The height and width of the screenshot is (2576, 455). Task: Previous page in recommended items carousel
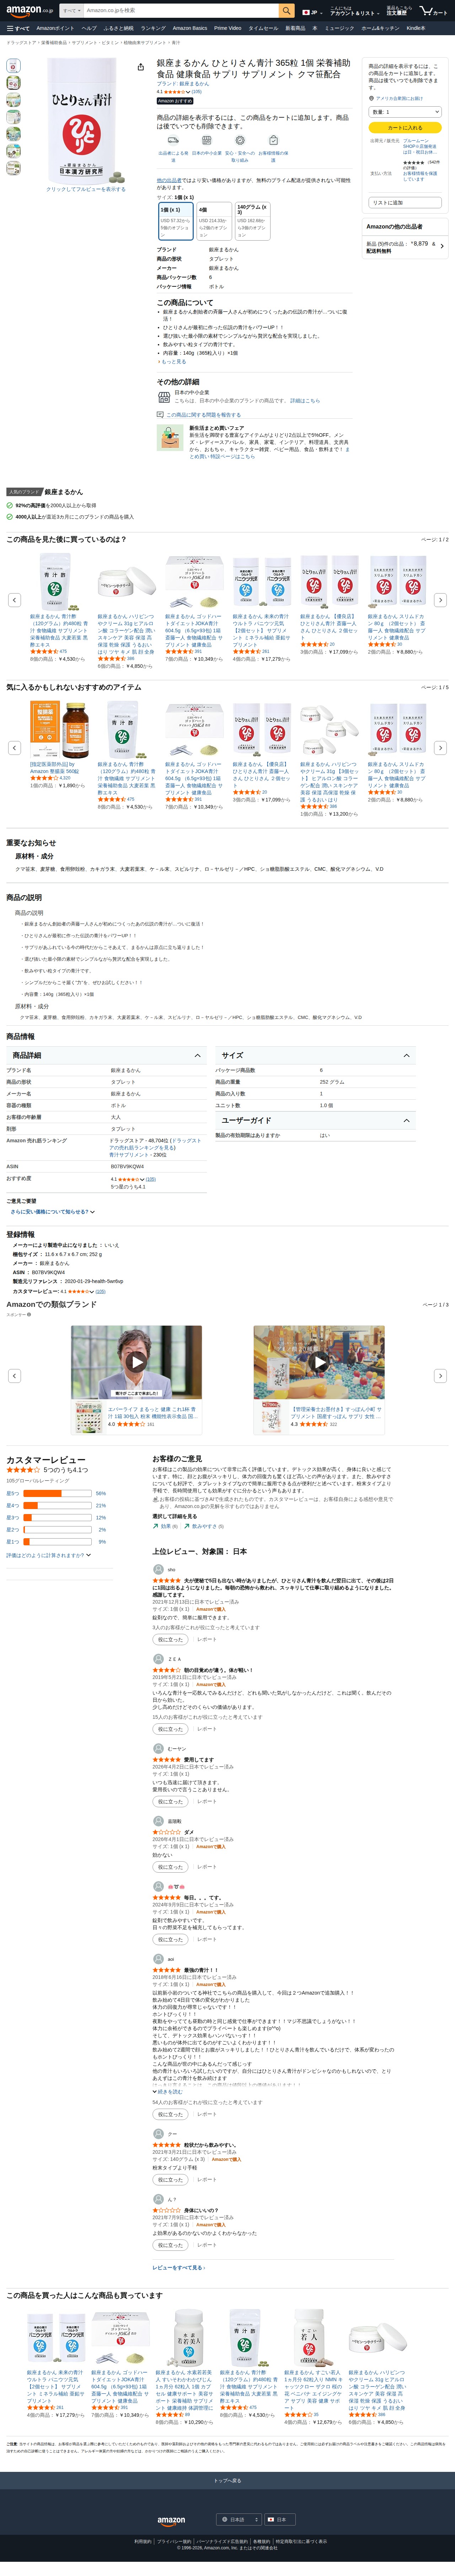[x=14, y=748]
